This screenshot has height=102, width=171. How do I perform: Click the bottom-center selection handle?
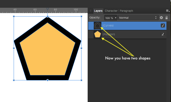tap(47, 80)
